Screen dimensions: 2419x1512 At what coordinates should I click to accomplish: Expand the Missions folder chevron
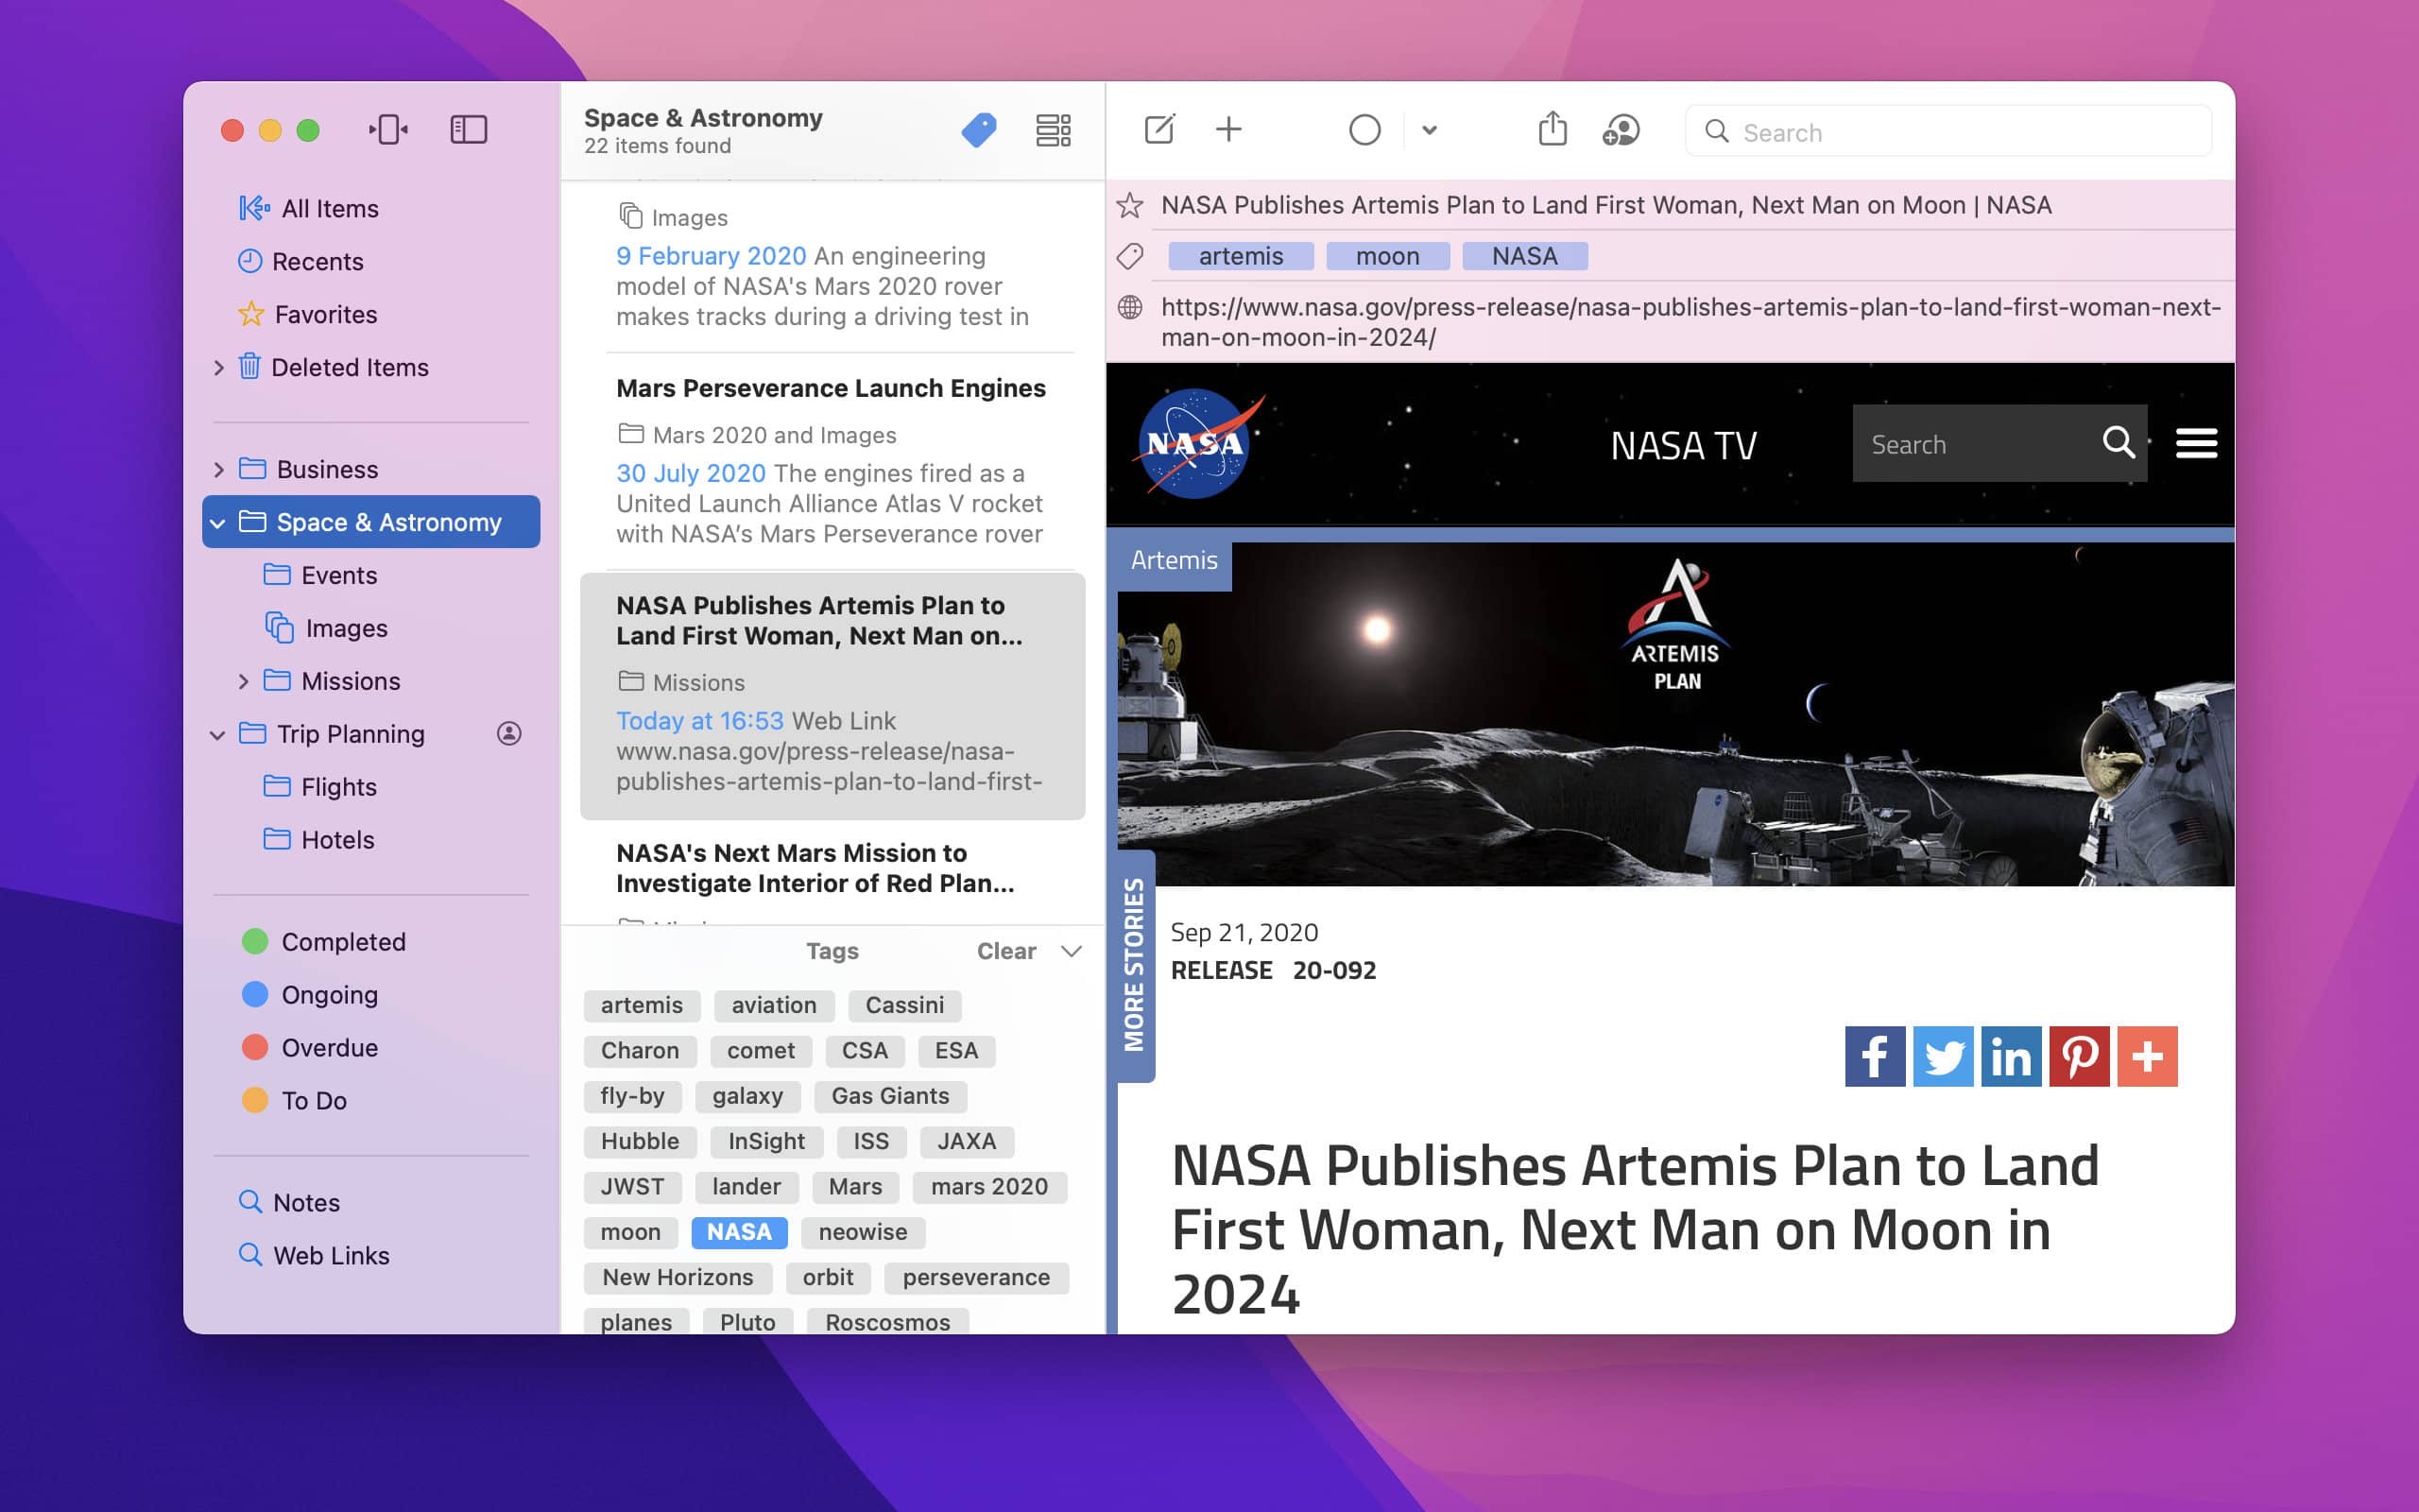tap(244, 681)
